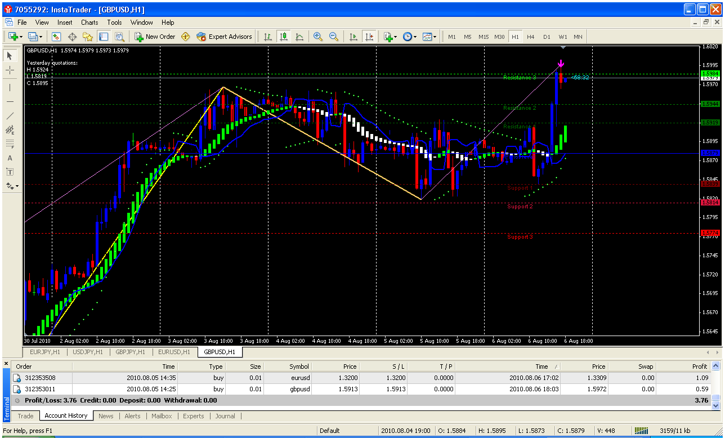Open the Market Watch window icon
Viewport: 725px width, 438px height.
tap(56, 37)
